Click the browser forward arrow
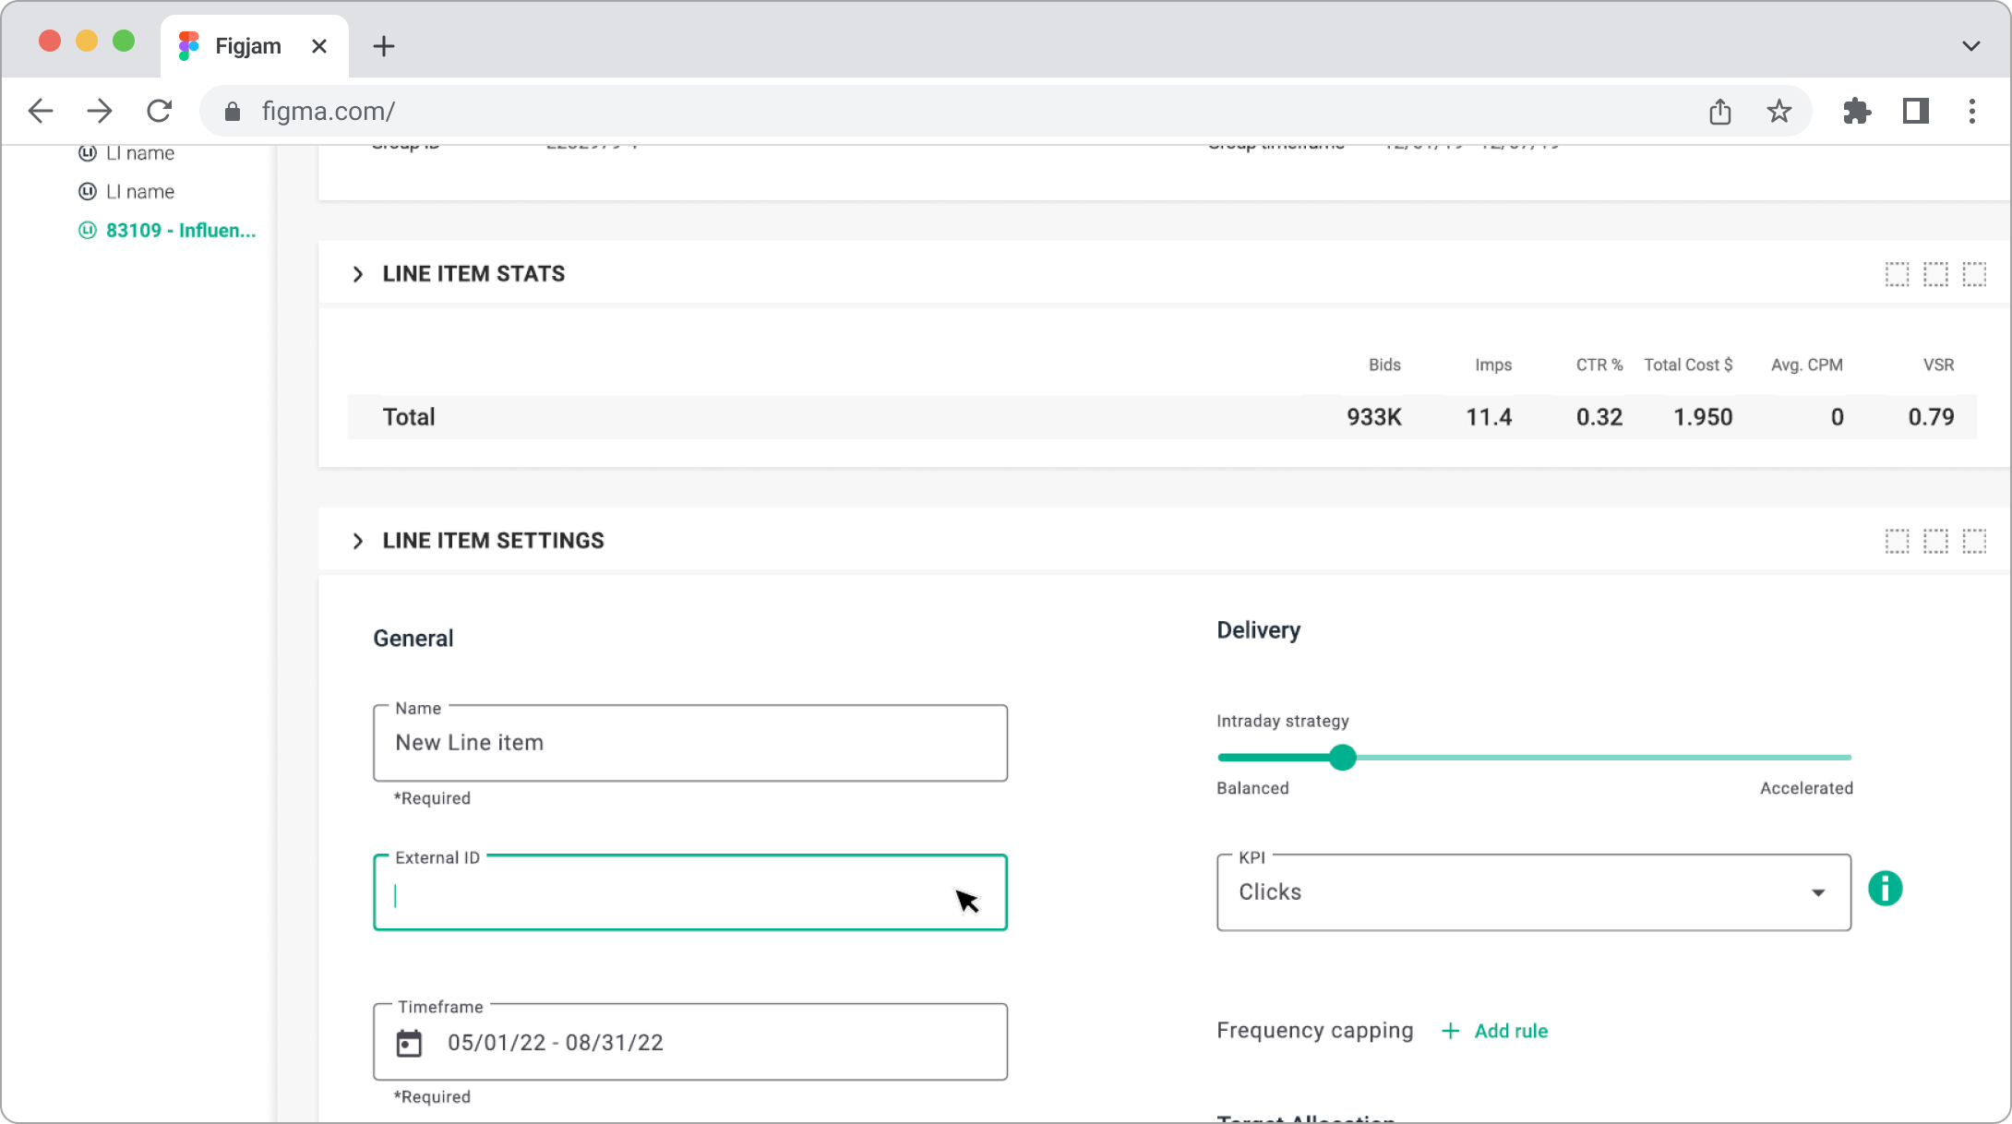 click(x=100, y=112)
